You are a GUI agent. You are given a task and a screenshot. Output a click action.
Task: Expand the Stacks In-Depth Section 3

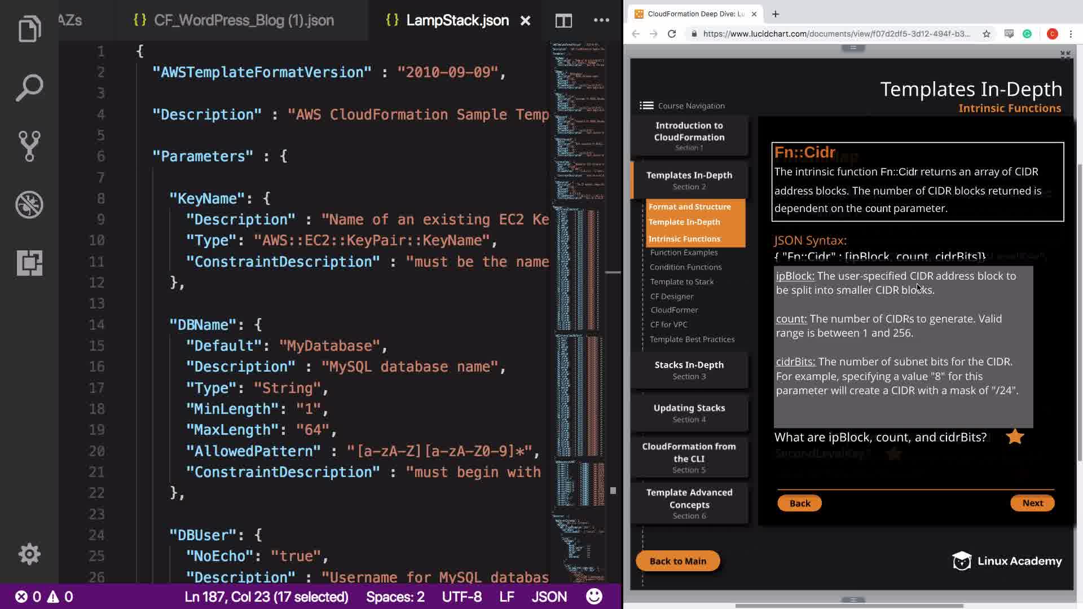tap(689, 370)
